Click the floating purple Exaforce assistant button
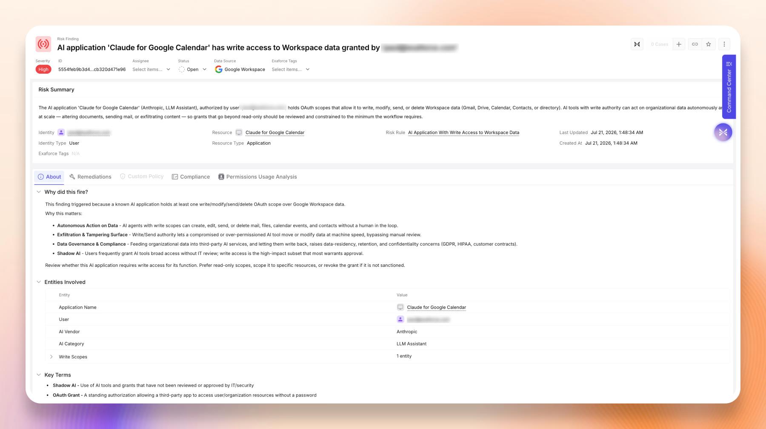Screen dimensions: 766x429 tap(723, 132)
